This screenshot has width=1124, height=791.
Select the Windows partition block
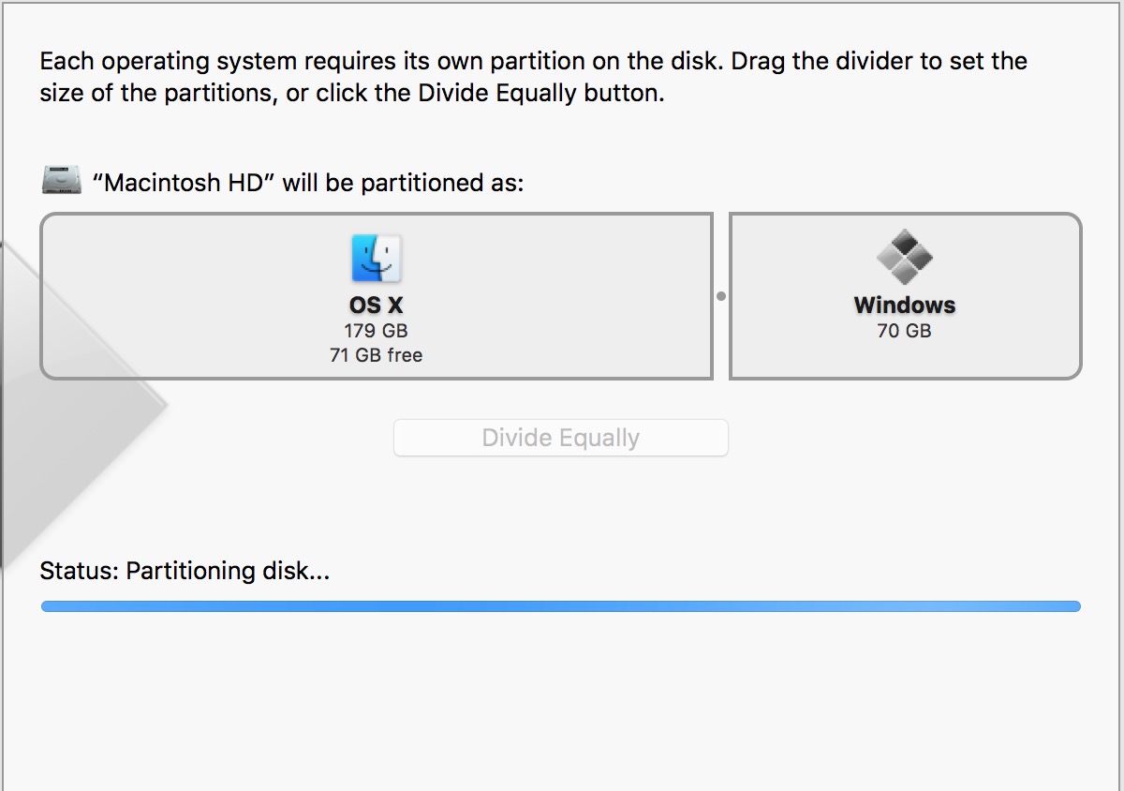coord(905,295)
